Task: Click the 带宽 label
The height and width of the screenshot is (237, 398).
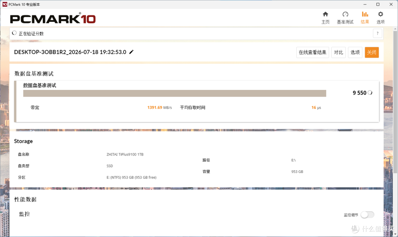Action: (35, 108)
